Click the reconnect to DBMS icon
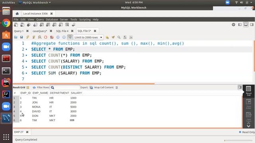This screenshot has width=255, height=143. click(73, 25)
